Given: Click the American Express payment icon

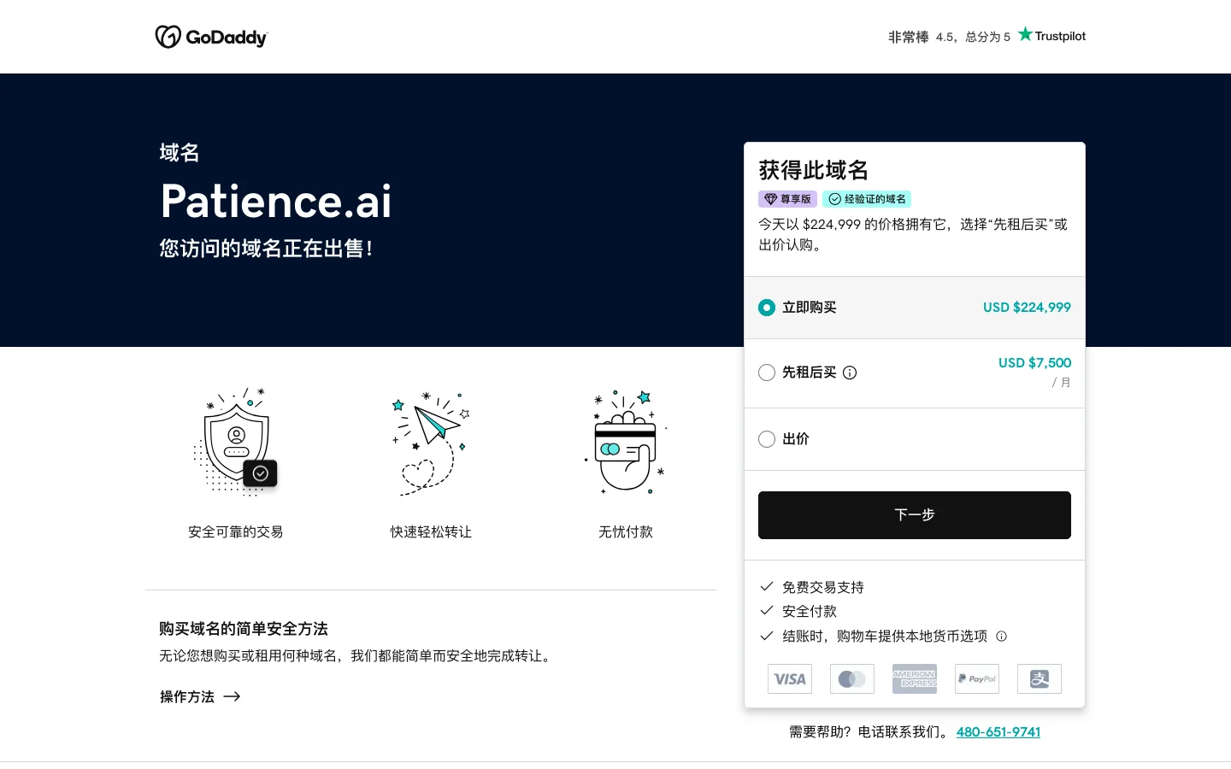Looking at the screenshot, I should 915,679.
